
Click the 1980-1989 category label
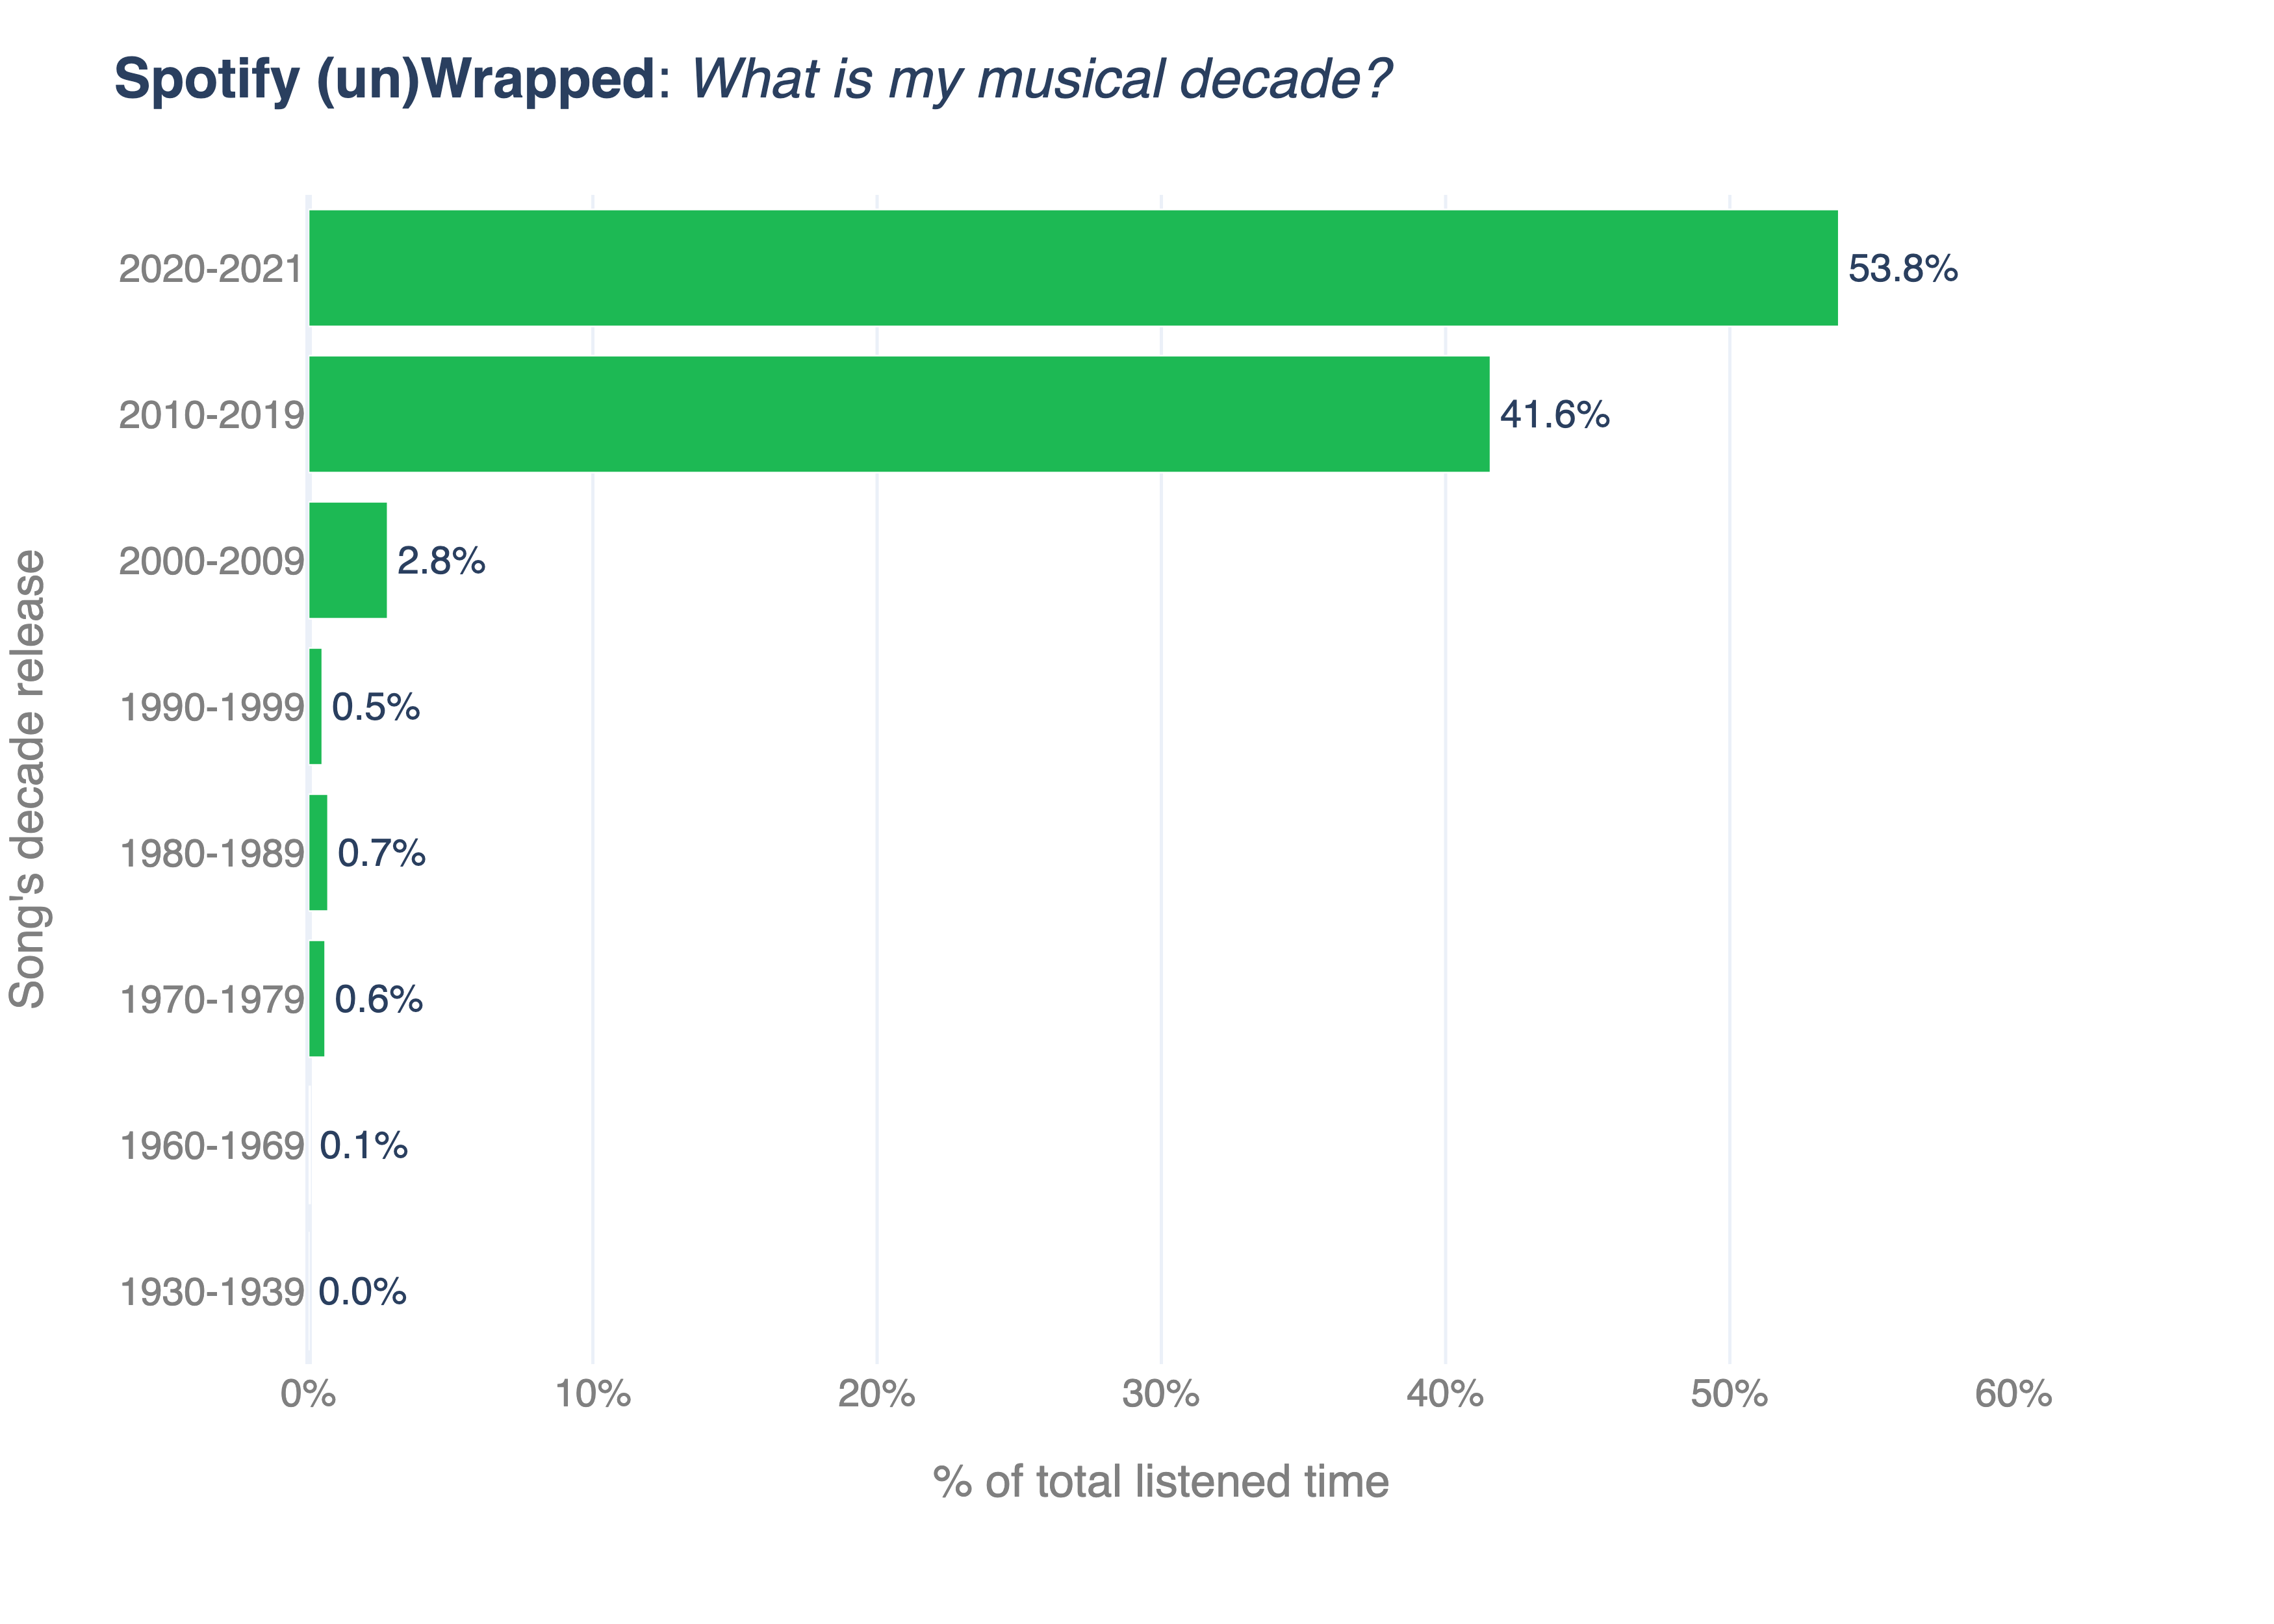pos(211,853)
